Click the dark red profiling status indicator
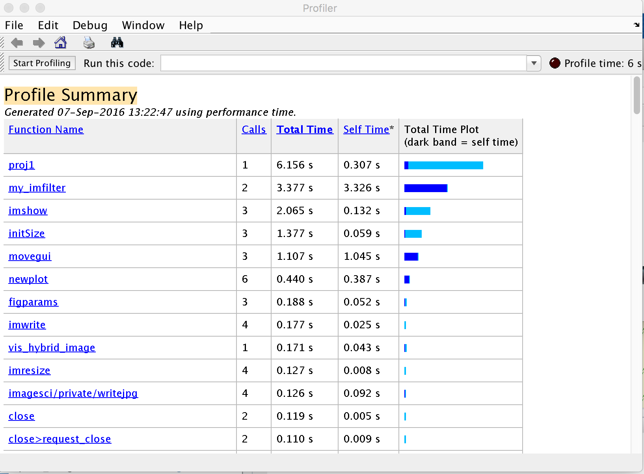 pyautogui.click(x=555, y=63)
